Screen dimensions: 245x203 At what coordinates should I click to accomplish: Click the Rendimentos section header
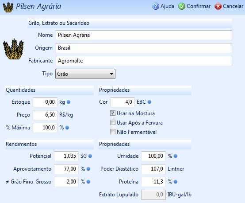point(49,144)
